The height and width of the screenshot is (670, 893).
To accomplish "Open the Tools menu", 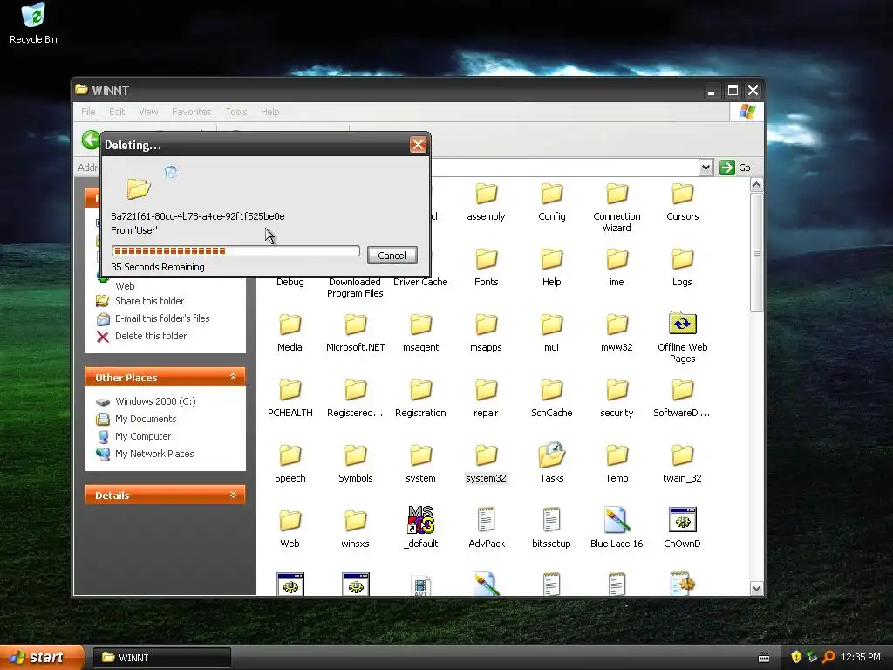I will (235, 112).
